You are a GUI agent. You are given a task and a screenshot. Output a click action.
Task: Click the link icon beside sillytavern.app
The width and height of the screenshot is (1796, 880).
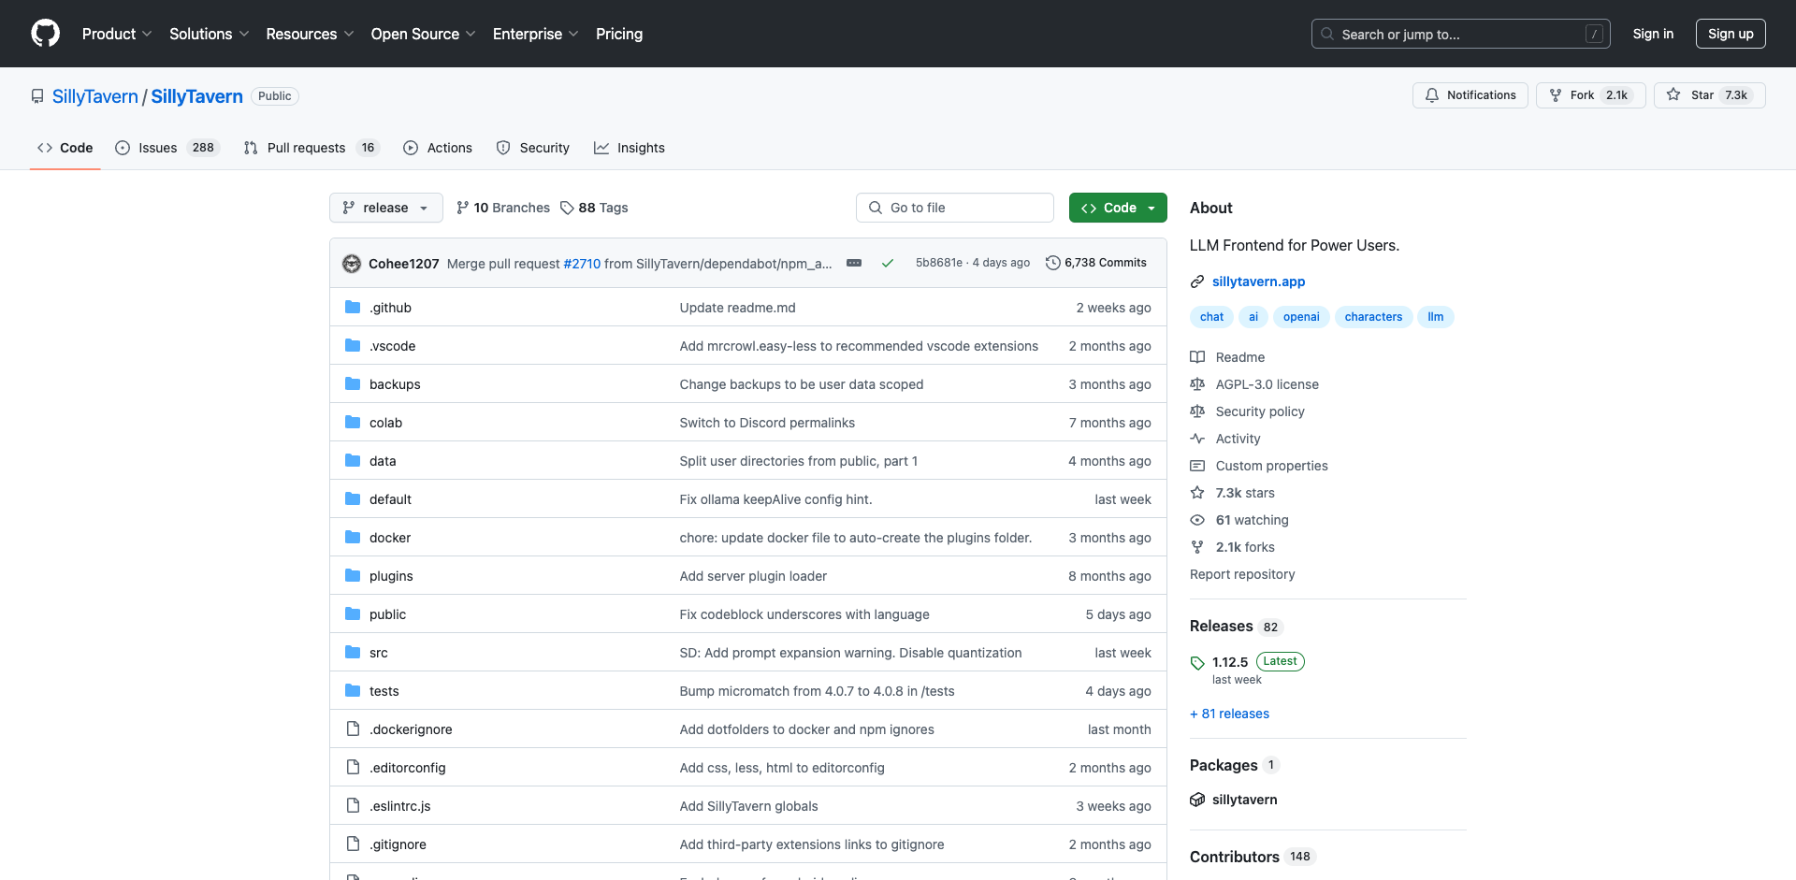1197,281
